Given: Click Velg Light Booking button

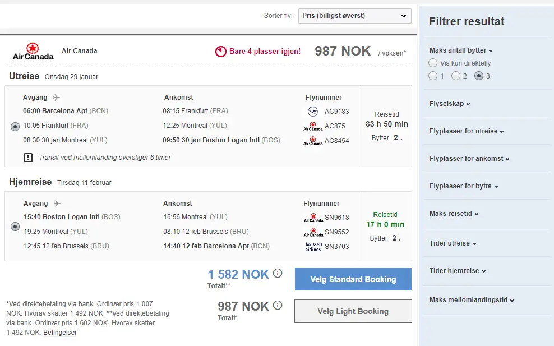Looking at the screenshot, I should click(353, 311).
